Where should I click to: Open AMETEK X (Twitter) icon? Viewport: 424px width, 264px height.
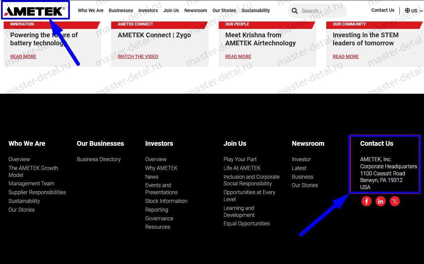[x=394, y=201]
